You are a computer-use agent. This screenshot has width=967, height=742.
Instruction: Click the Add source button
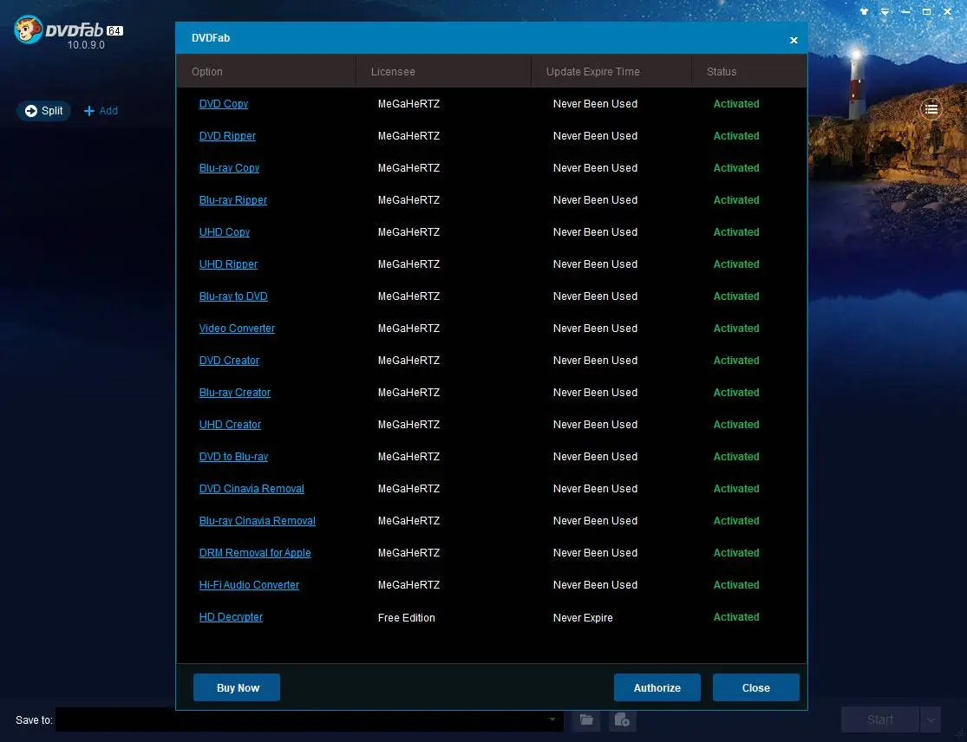coord(101,111)
